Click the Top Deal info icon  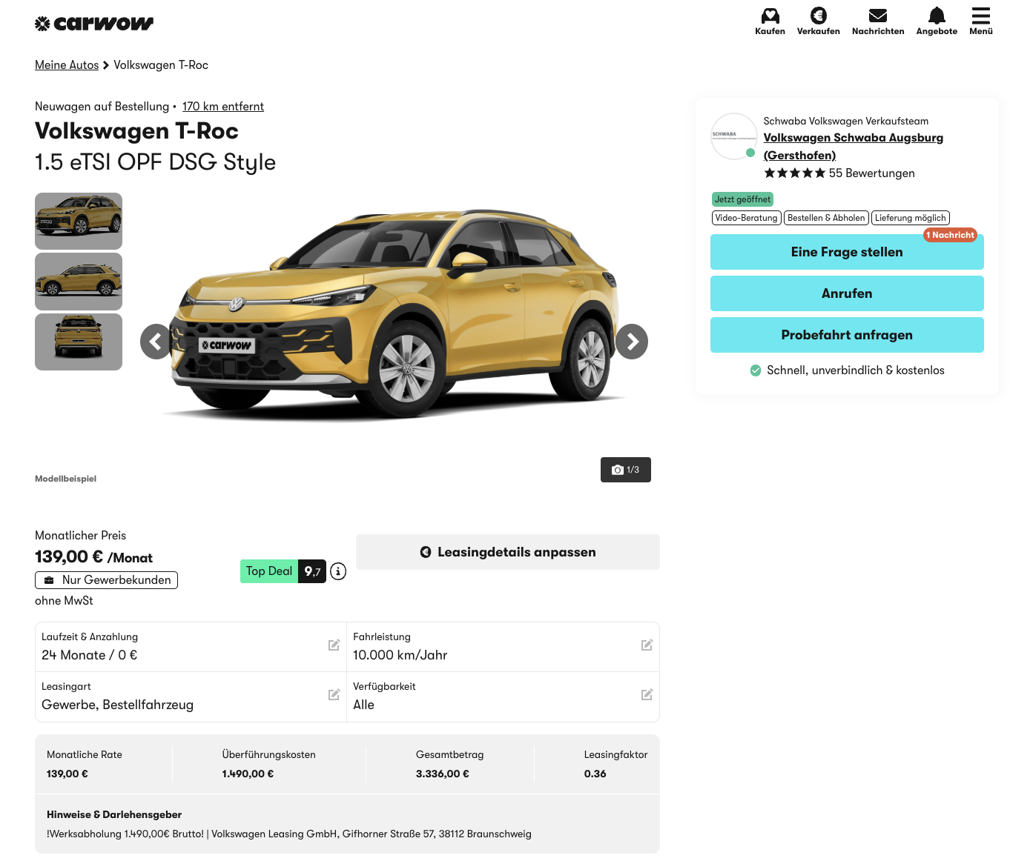click(x=338, y=571)
